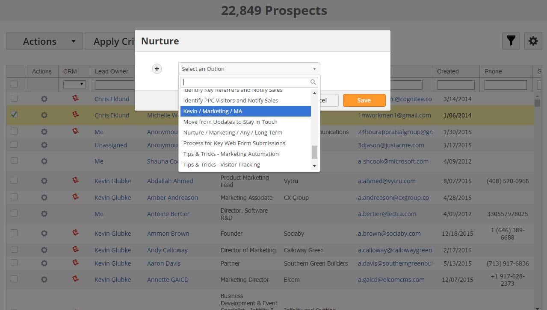Open prospect Abdallah Ahmed link
547x310 pixels.
[x=170, y=181]
